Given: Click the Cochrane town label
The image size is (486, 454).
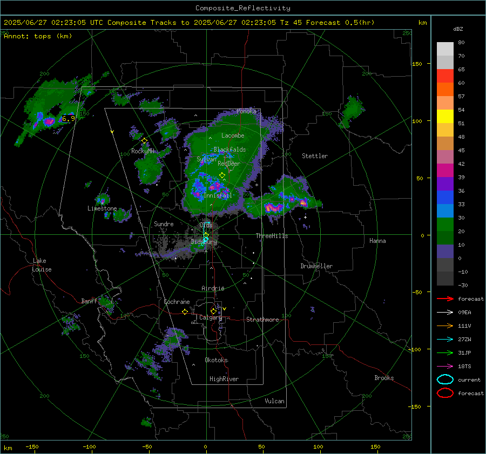Looking at the screenshot, I should [177, 302].
